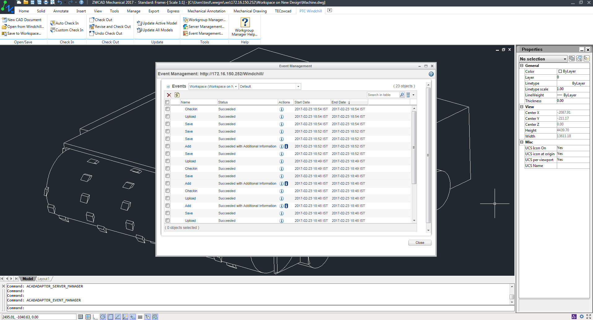
Task: Open Workgroup Manager Help
Action: [244, 27]
